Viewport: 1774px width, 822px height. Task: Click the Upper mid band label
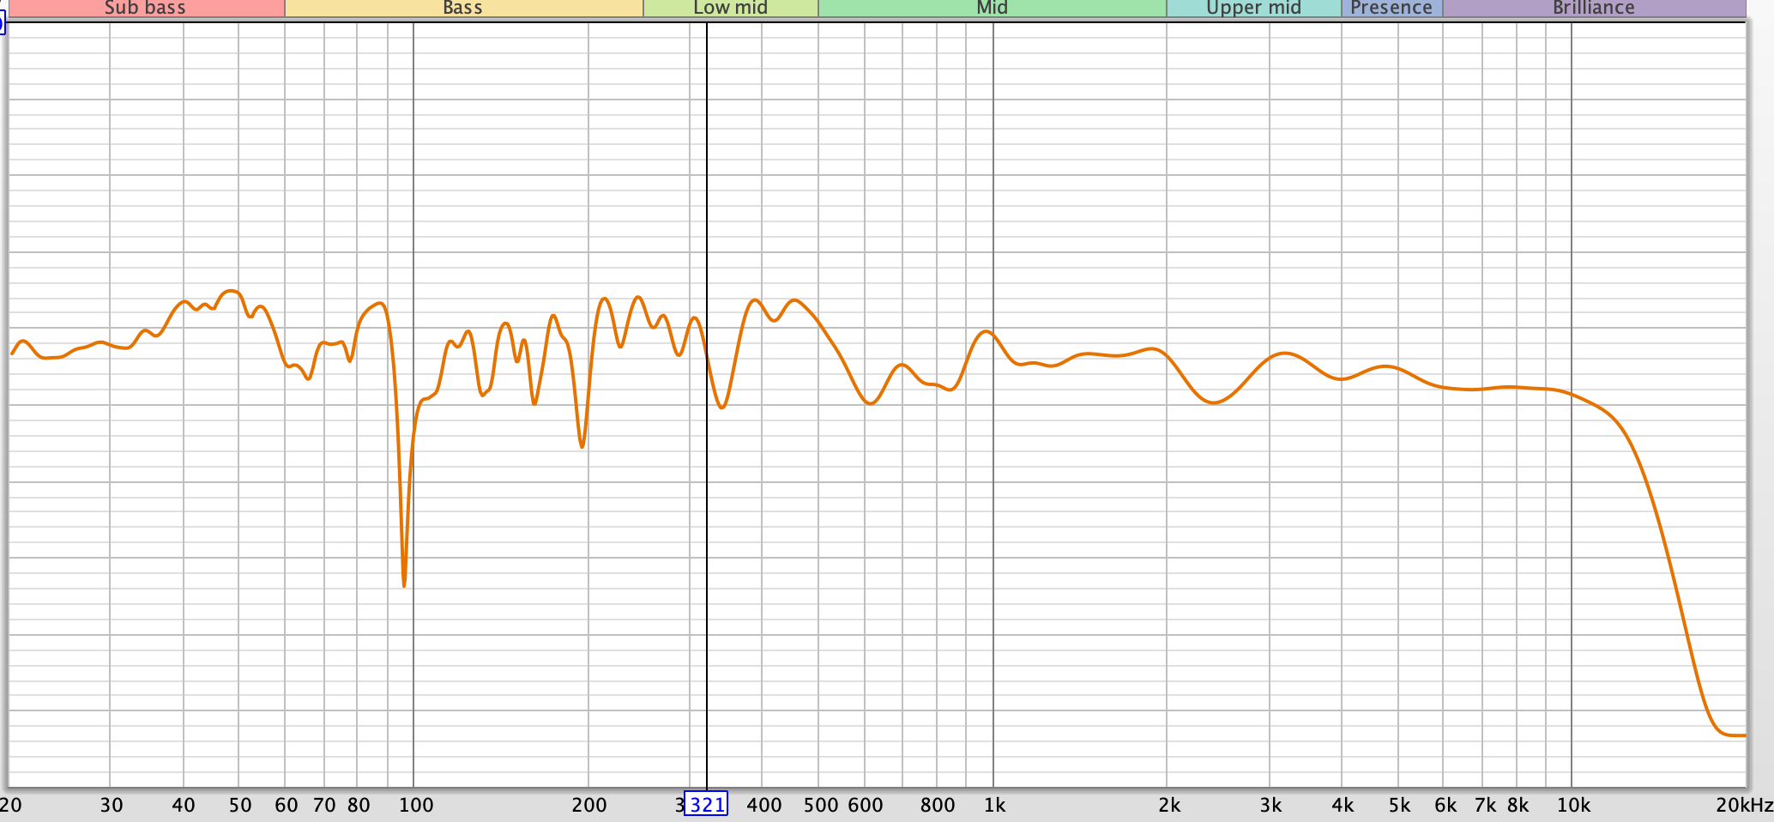coord(1253,9)
